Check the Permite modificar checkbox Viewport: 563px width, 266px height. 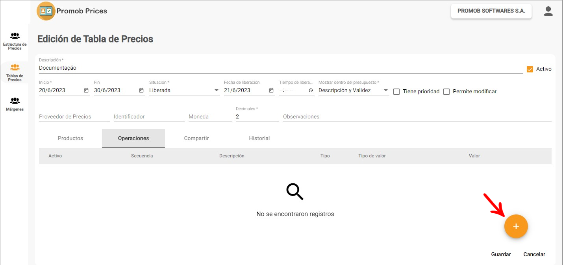tap(446, 92)
